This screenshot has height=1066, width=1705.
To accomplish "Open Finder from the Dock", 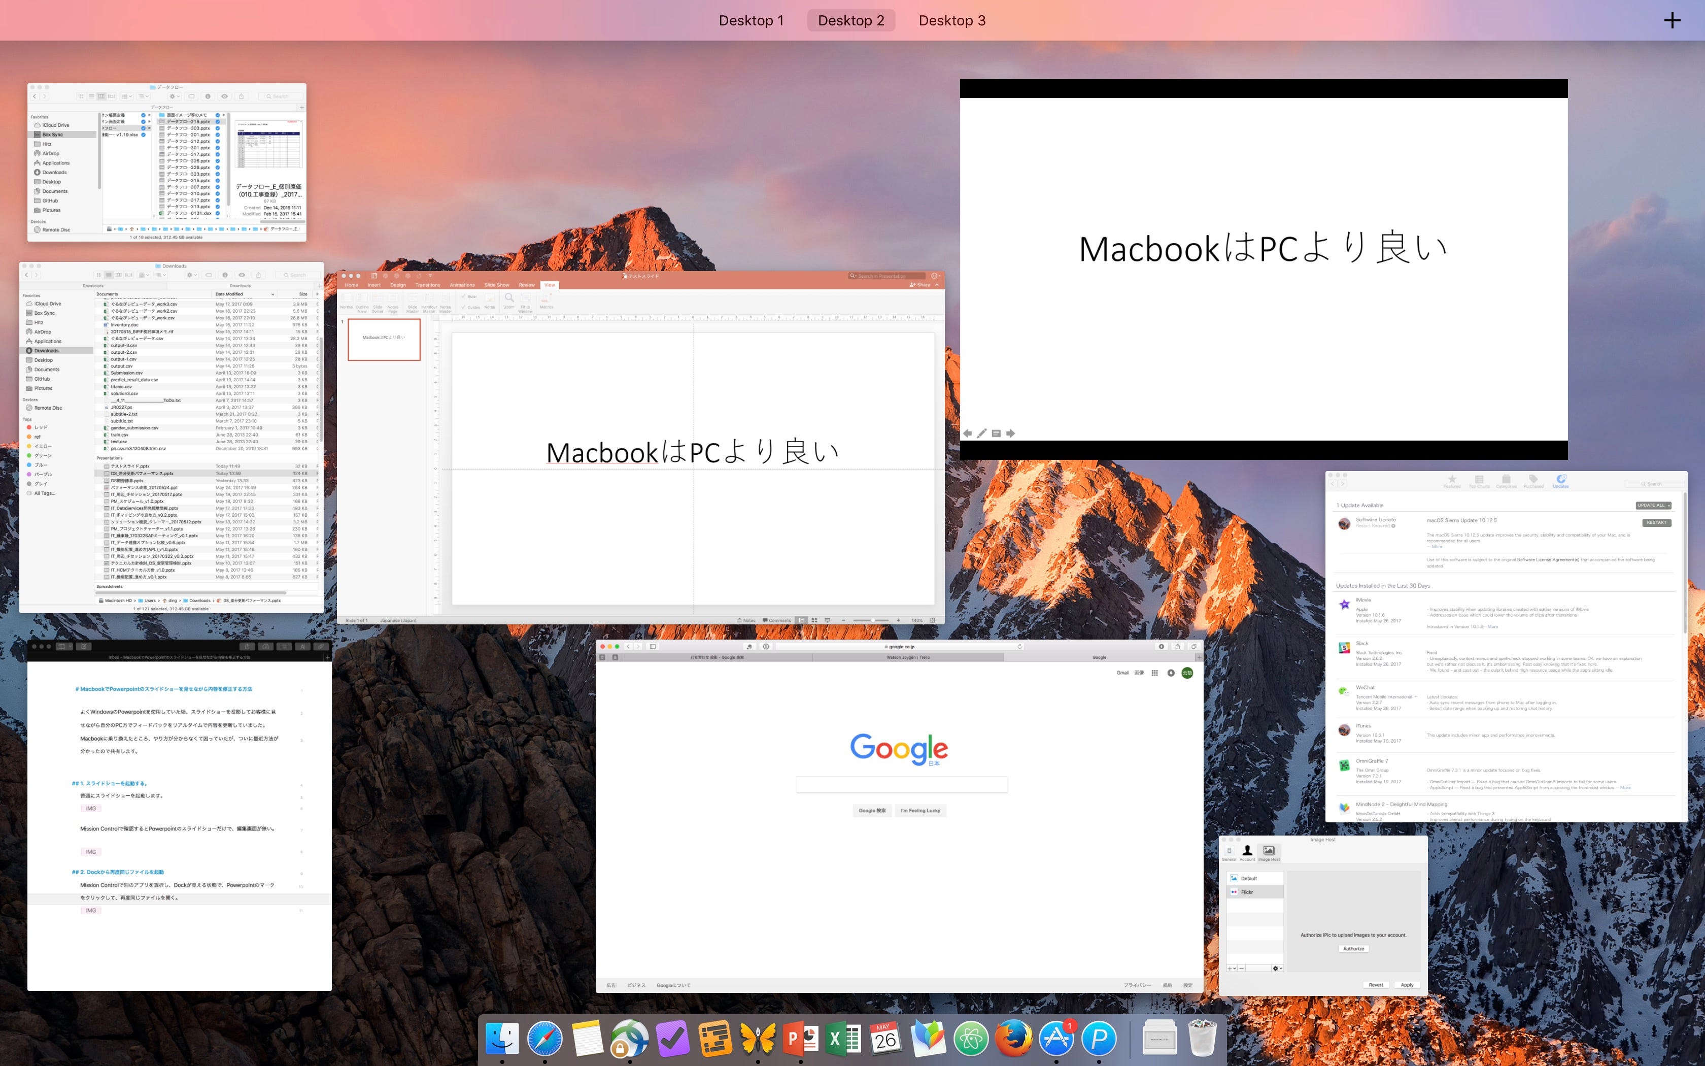I will pyautogui.click(x=502, y=1038).
